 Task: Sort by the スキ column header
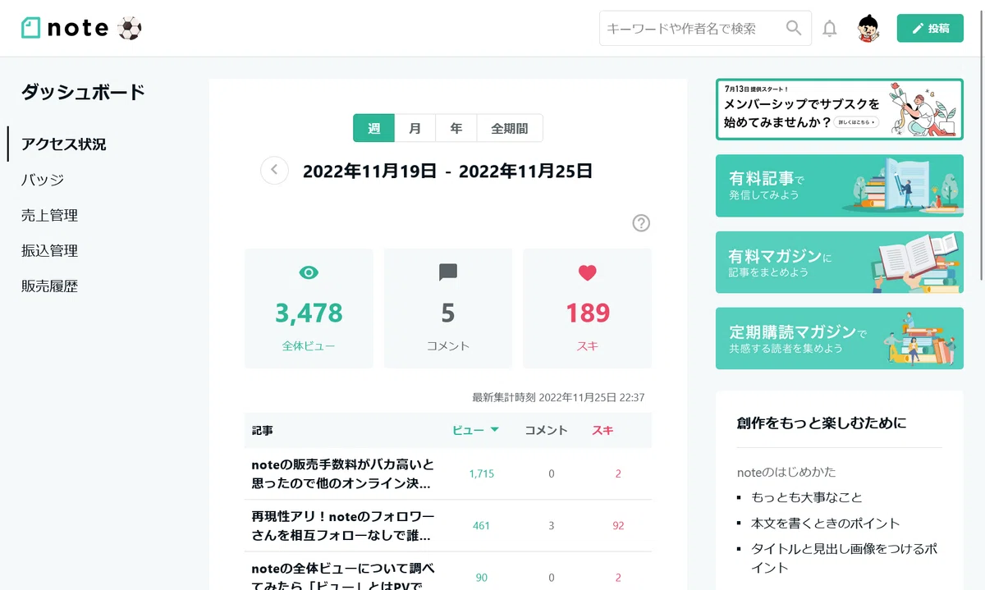click(x=602, y=430)
